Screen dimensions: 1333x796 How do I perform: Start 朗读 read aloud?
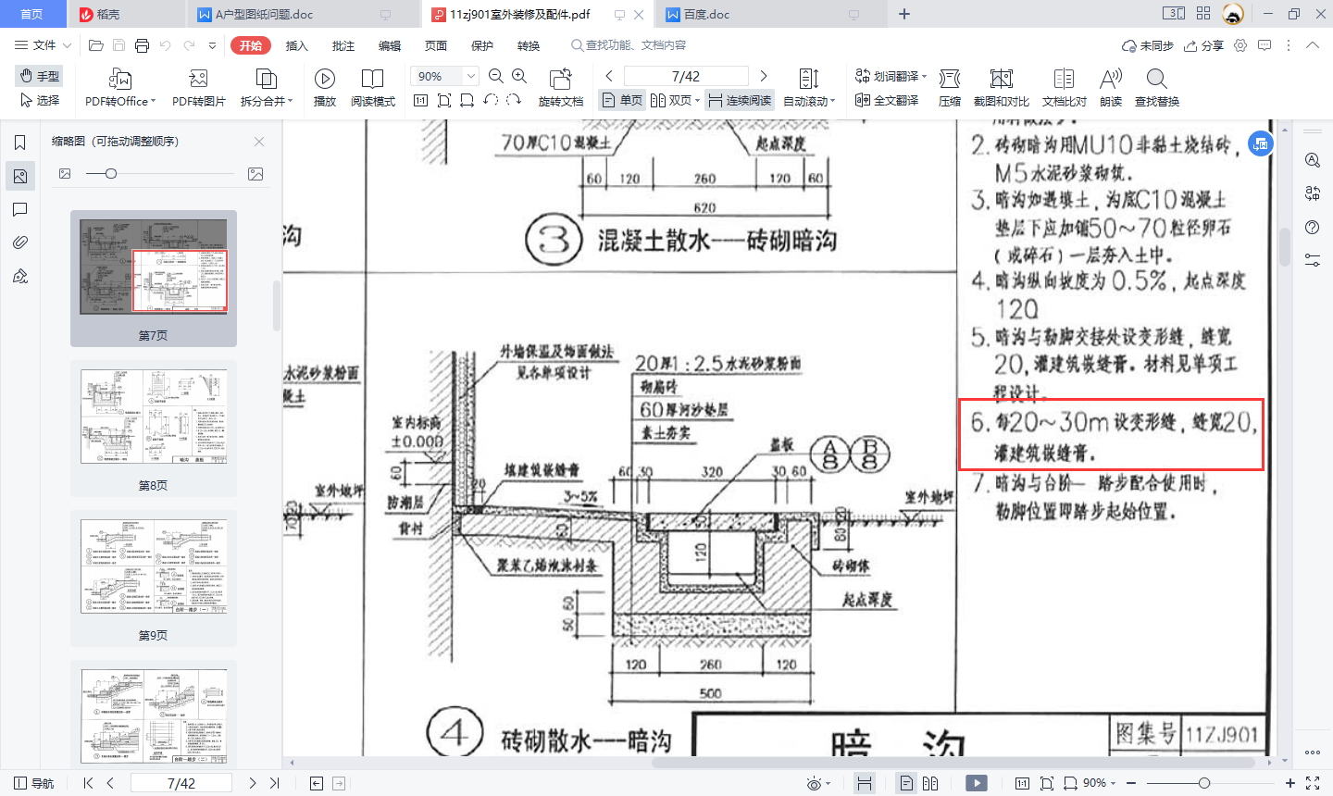coord(1111,88)
